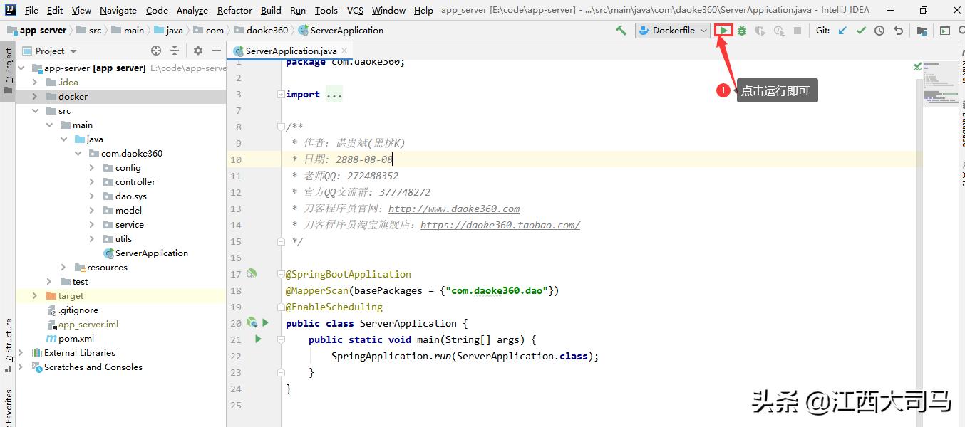Image resolution: width=965 pixels, height=427 pixels.
Task: Open the daoke360.com link in comments
Action: coord(454,209)
